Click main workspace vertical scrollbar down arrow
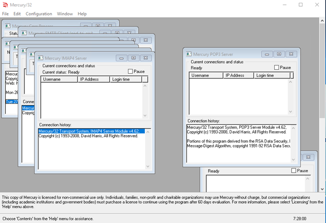Image resolution: width=326 pixels, height=223 pixels. [322, 189]
